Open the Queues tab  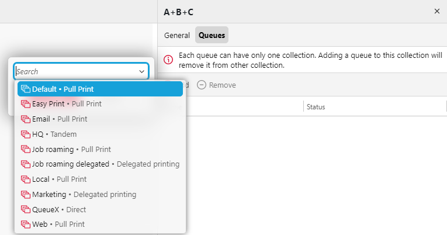(212, 35)
